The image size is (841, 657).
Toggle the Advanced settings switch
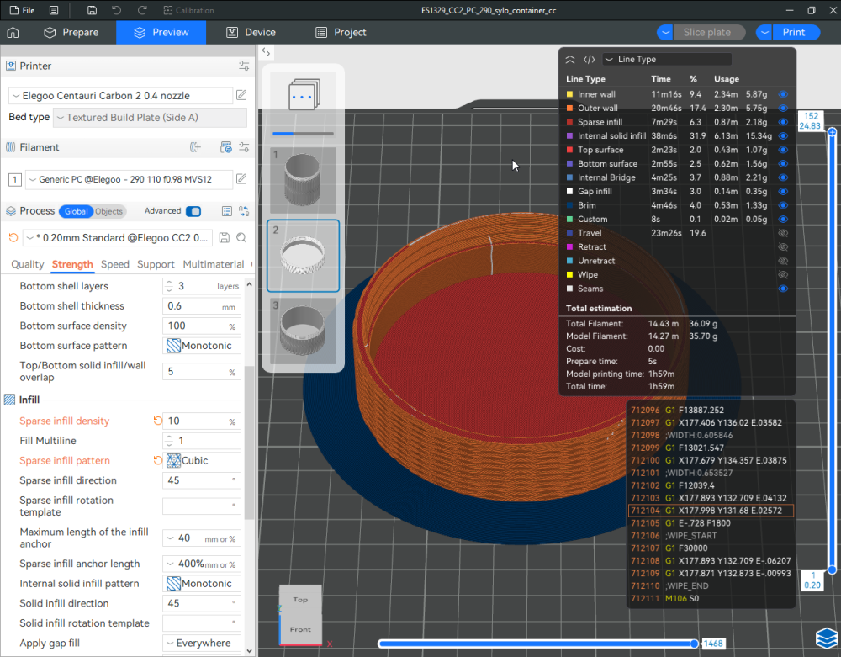tap(193, 211)
